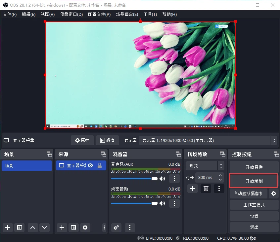Undock the 混音器 panel
The width and height of the screenshot is (280, 242).
click(178, 154)
